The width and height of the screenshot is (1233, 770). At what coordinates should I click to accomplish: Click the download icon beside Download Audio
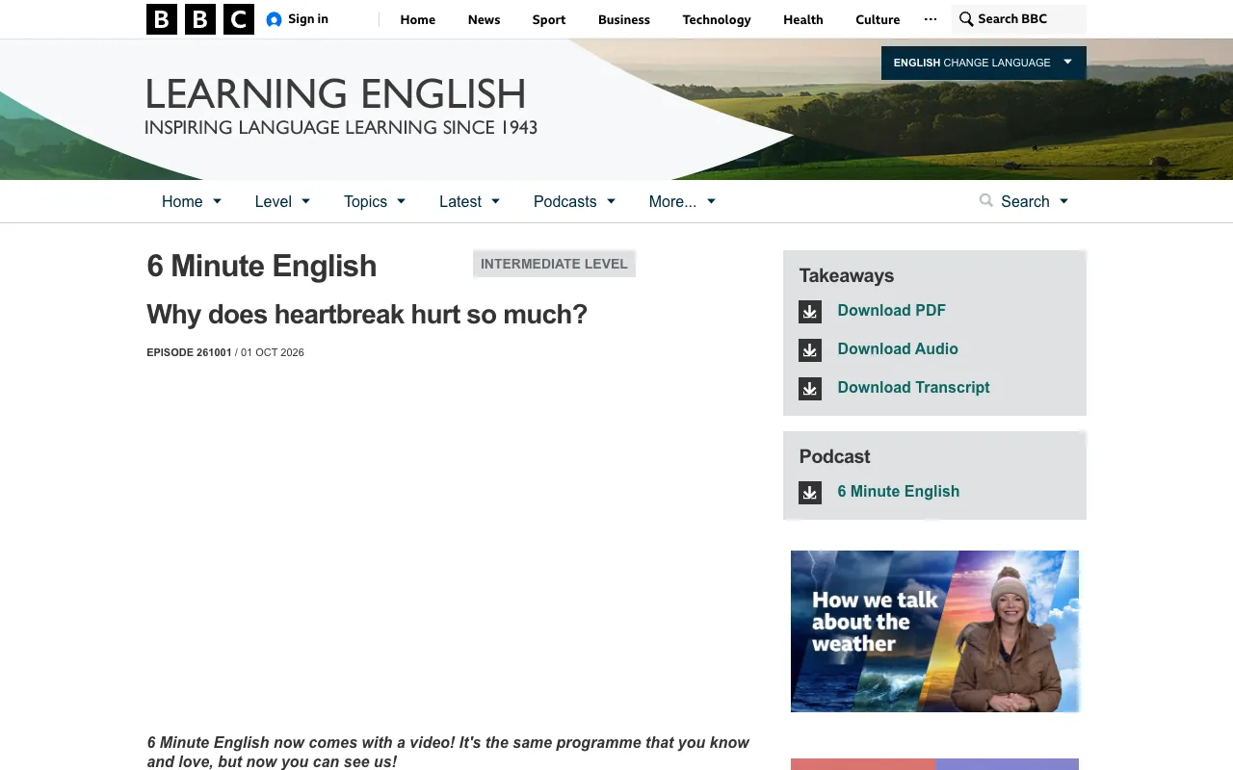point(810,350)
